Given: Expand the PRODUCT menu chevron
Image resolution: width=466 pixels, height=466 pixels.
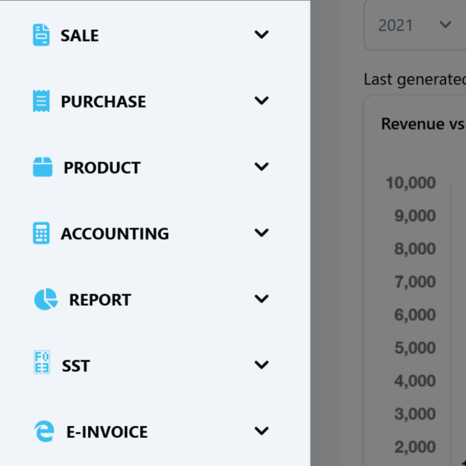Looking at the screenshot, I should click(x=262, y=167).
